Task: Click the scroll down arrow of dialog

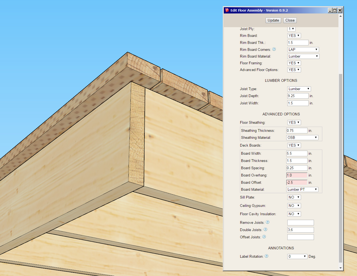Action: click(341, 268)
